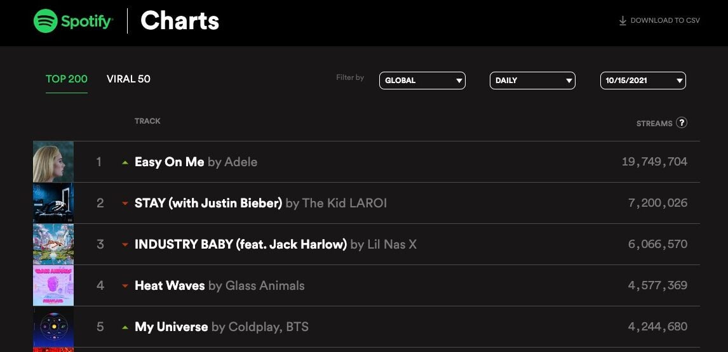Open the 10/15/2021 date dropdown

643,81
